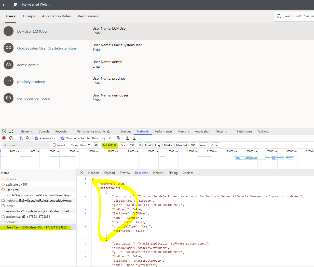The height and width of the screenshot is (267, 314).
Task: Uncheck the Disable cache checkbox
Action: pyautogui.click(x=63, y=138)
